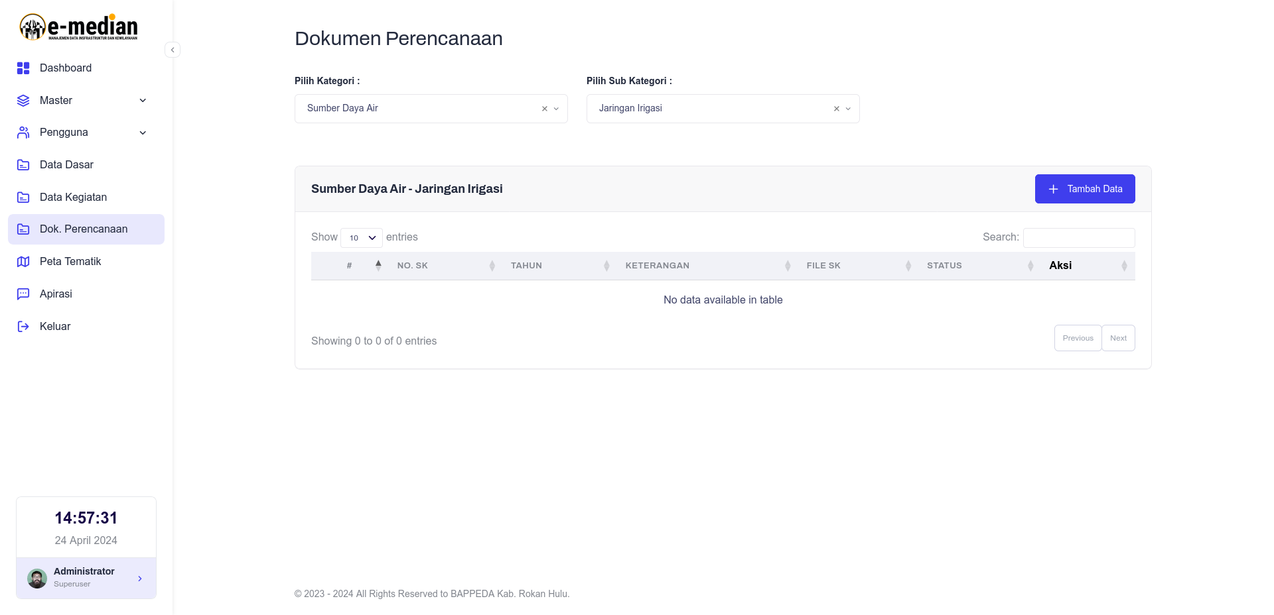
Task: Open the Administrator profile chevron
Action: 140,579
